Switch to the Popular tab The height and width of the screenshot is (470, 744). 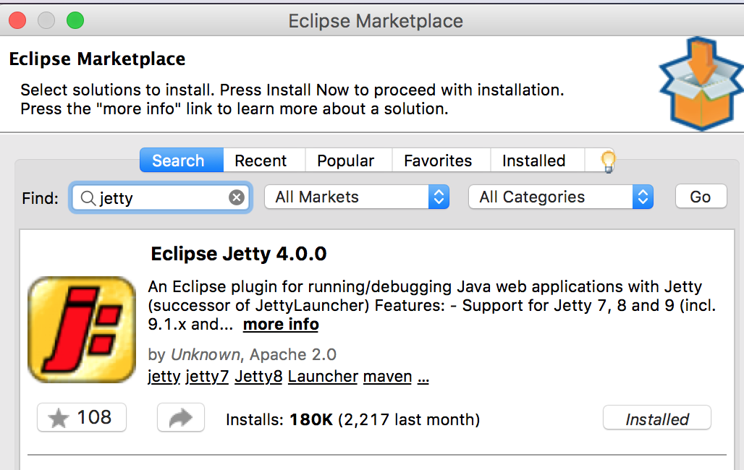pos(346,161)
